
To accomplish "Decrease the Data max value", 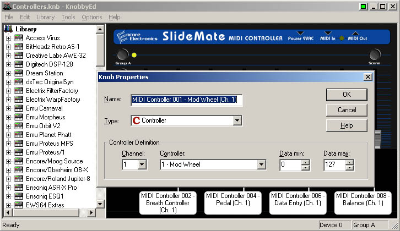I will tap(349, 168).
